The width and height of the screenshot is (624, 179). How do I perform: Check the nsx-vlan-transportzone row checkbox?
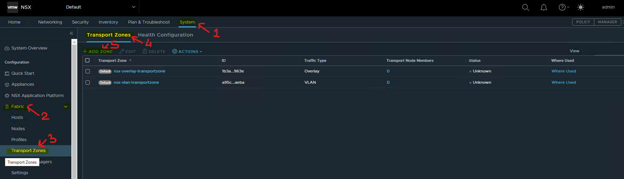(x=87, y=82)
